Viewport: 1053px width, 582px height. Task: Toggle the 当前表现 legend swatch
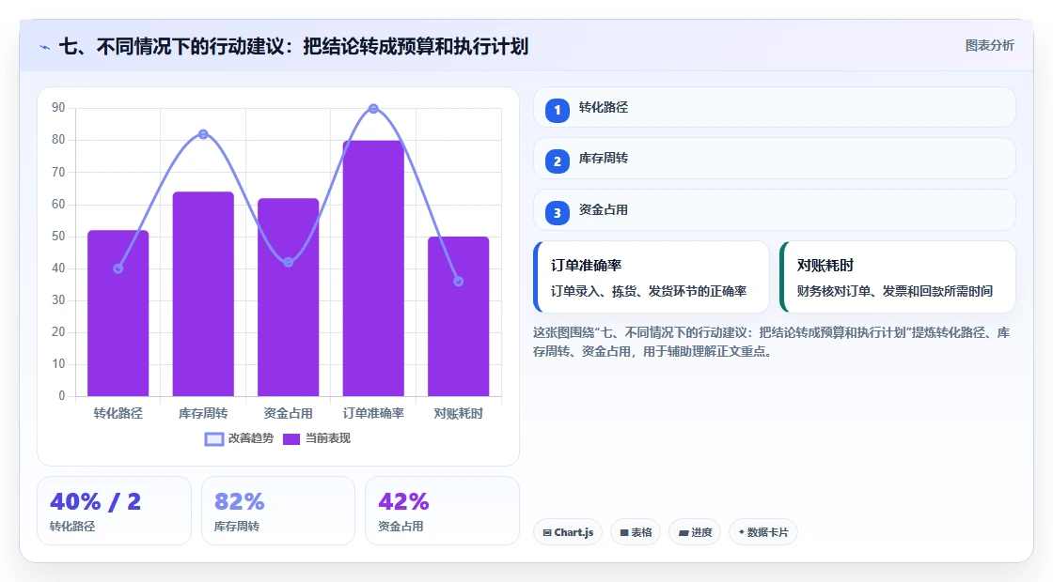click(x=291, y=439)
